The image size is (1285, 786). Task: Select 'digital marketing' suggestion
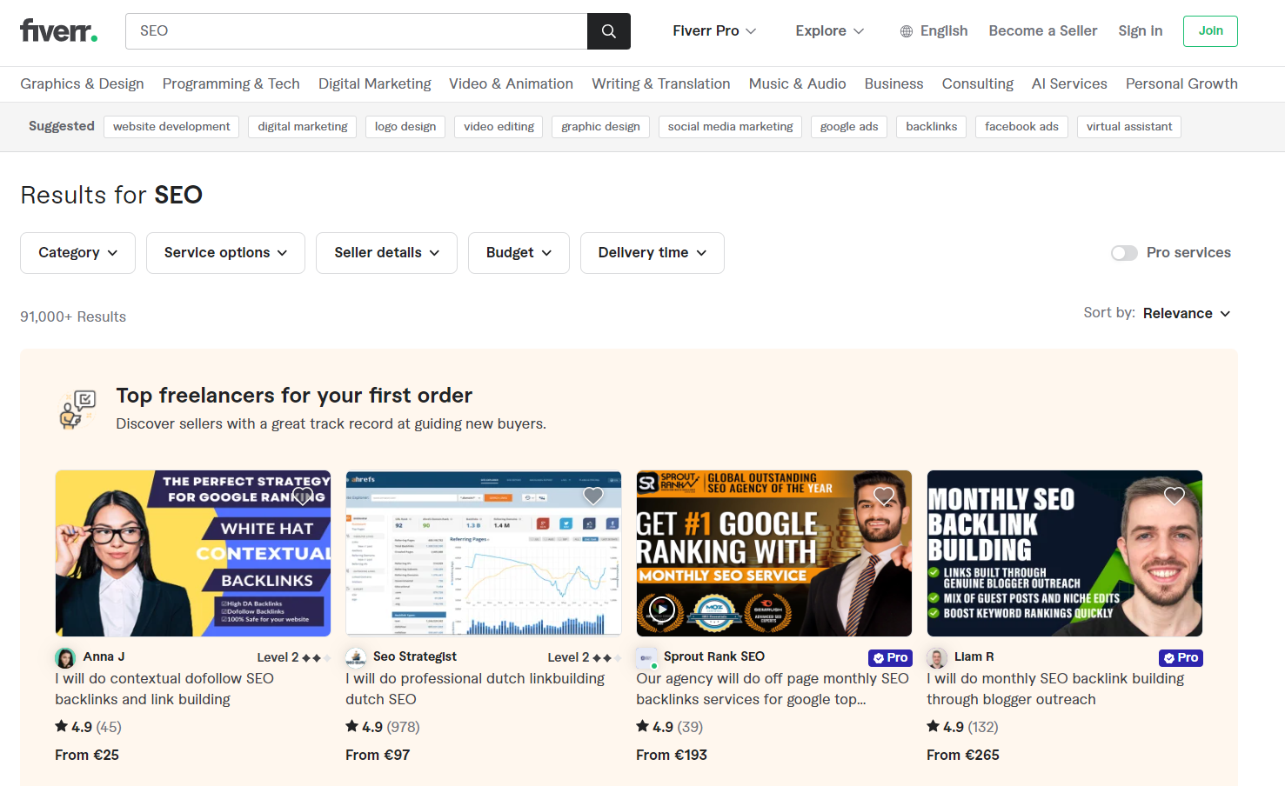click(303, 127)
